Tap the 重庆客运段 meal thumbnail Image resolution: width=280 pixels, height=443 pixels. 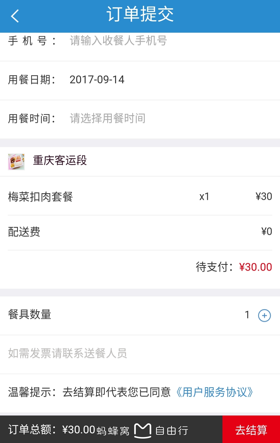pyautogui.click(x=16, y=162)
